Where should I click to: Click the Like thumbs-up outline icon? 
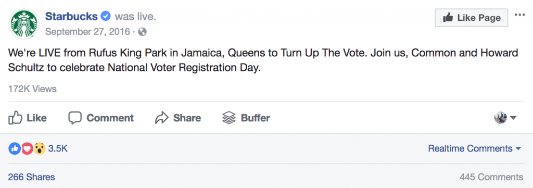click(15, 118)
